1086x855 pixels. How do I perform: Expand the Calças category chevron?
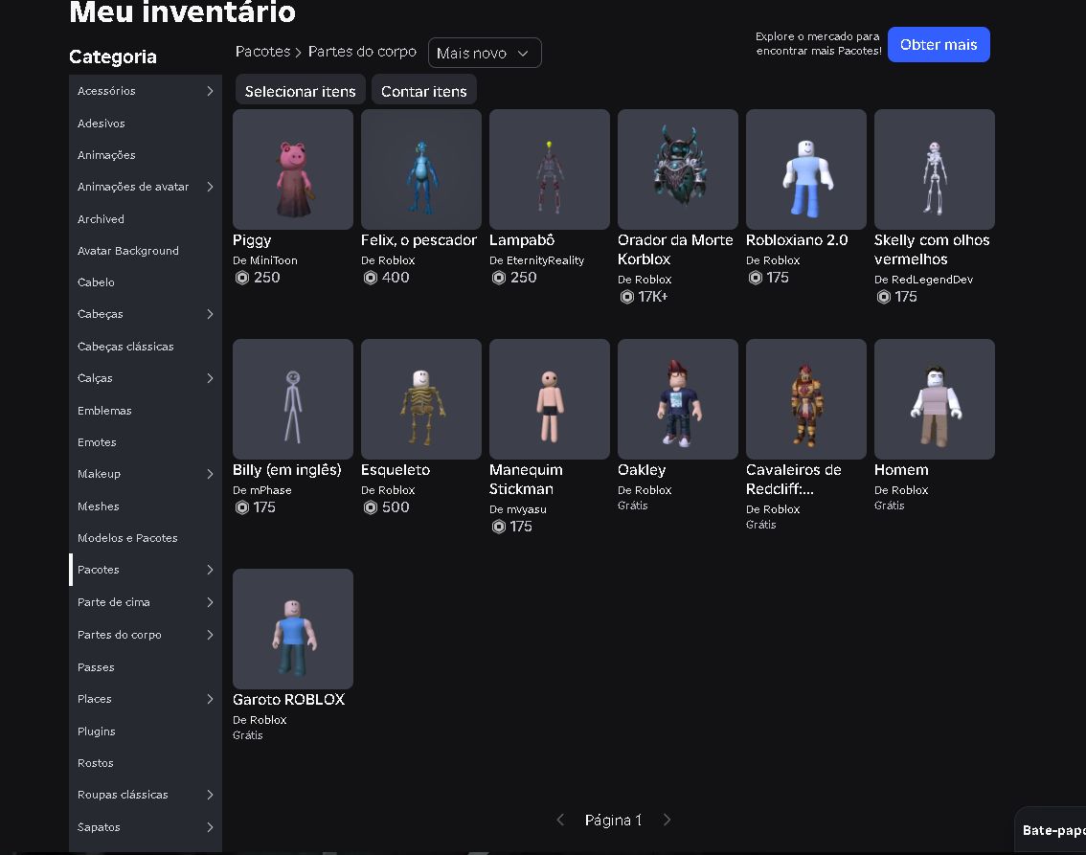point(210,378)
